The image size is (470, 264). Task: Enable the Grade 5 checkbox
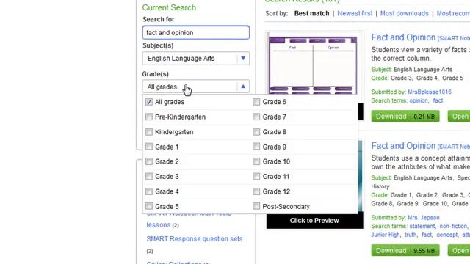pyautogui.click(x=149, y=206)
